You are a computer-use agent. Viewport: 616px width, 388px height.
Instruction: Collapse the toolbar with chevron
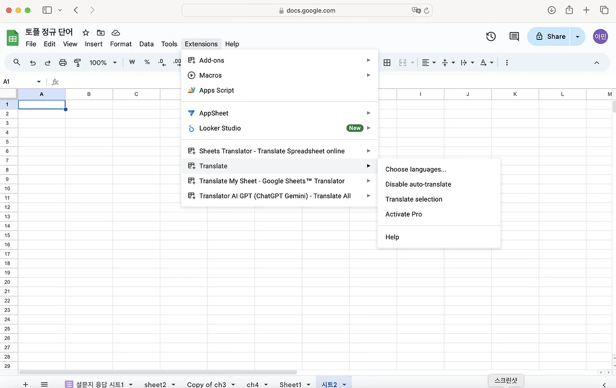(x=597, y=62)
